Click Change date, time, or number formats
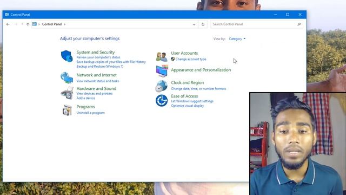Viewport: 346px width, 195px height. (198, 89)
